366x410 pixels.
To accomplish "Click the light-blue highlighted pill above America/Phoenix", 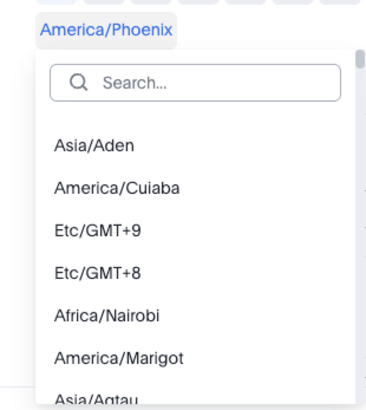I will (57, 2).
